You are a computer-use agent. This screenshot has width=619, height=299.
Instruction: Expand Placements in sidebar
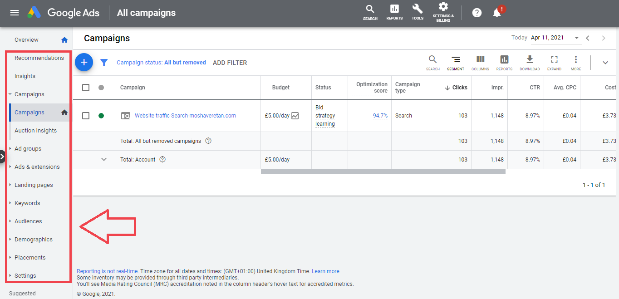tap(10, 258)
